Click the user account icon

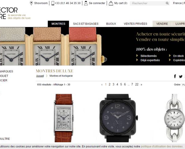click(86, 3)
